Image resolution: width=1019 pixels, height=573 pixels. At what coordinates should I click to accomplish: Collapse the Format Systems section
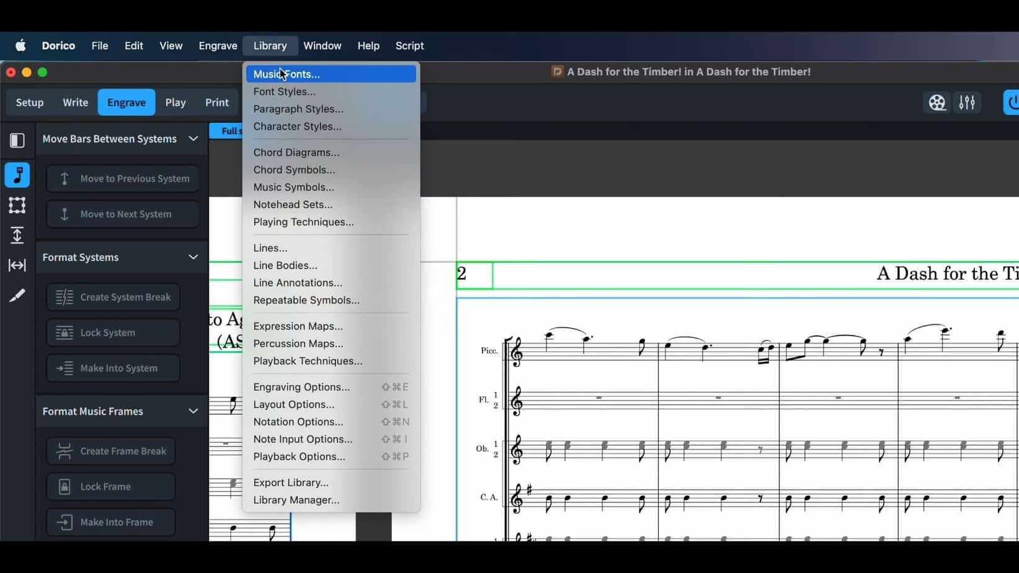[193, 257]
